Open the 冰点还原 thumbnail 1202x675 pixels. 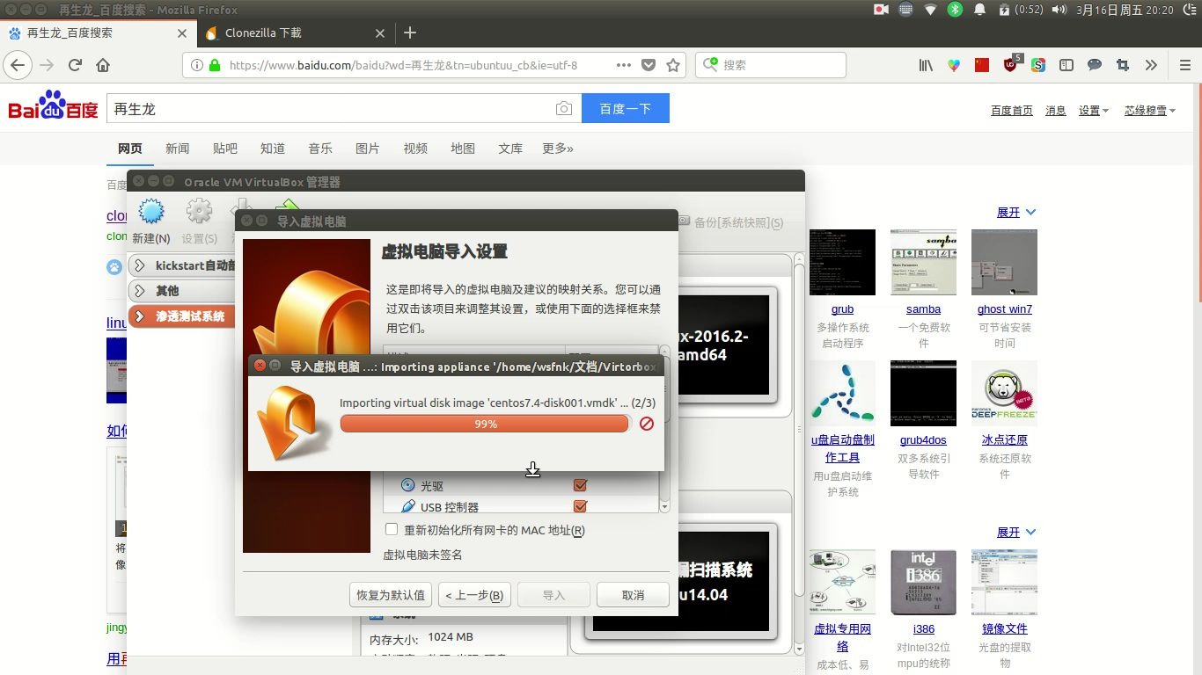tap(1004, 393)
